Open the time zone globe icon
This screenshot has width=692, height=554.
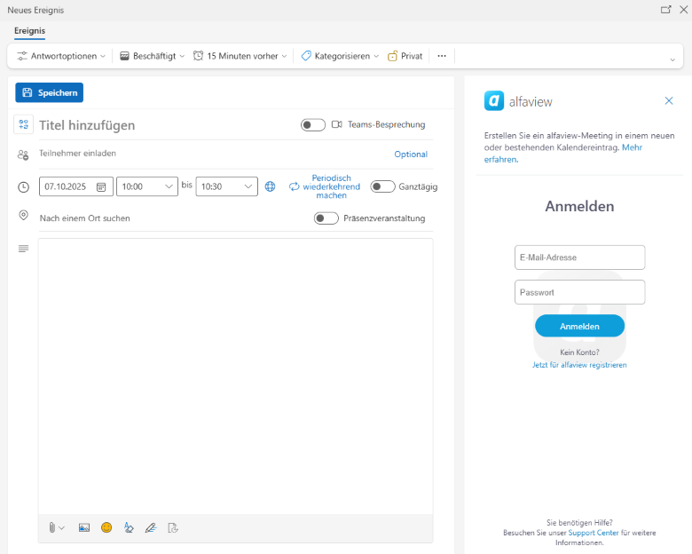pyautogui.click(x=271, y=186)
